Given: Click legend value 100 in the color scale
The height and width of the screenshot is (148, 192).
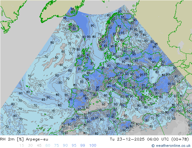Looking at the screenshot, I should pos(93,146).
